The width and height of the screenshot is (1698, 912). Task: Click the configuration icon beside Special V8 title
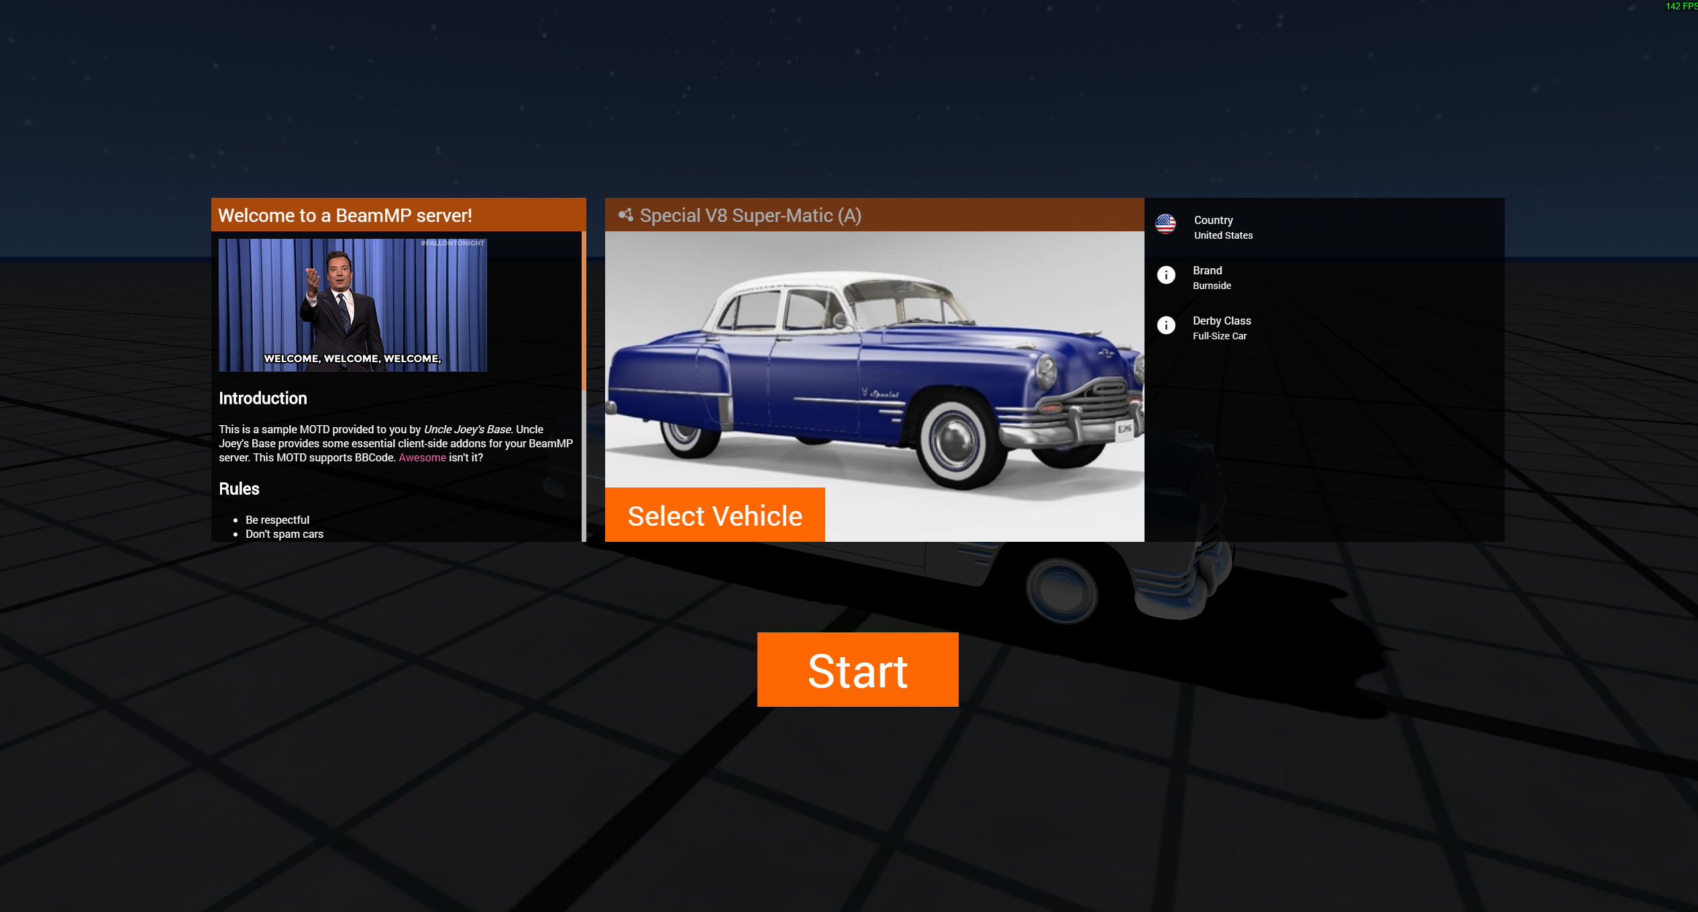tap(625, 215)
